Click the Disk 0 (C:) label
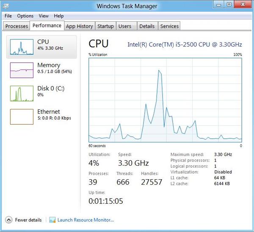Viewport: 254px width, 232px height. pos(51,88)
